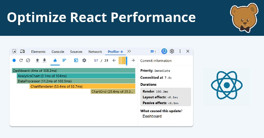Select the AnalyticsChart flamegraph bar

(x=76, y=76)
